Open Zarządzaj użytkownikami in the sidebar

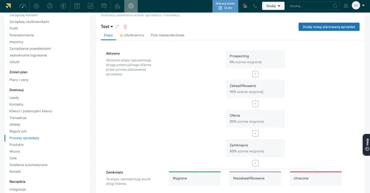(x=29, y=22)
